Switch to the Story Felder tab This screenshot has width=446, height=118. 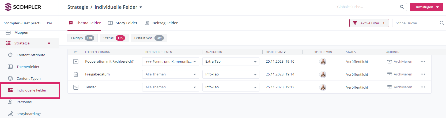pyautogui.click(x=123, y=23)
